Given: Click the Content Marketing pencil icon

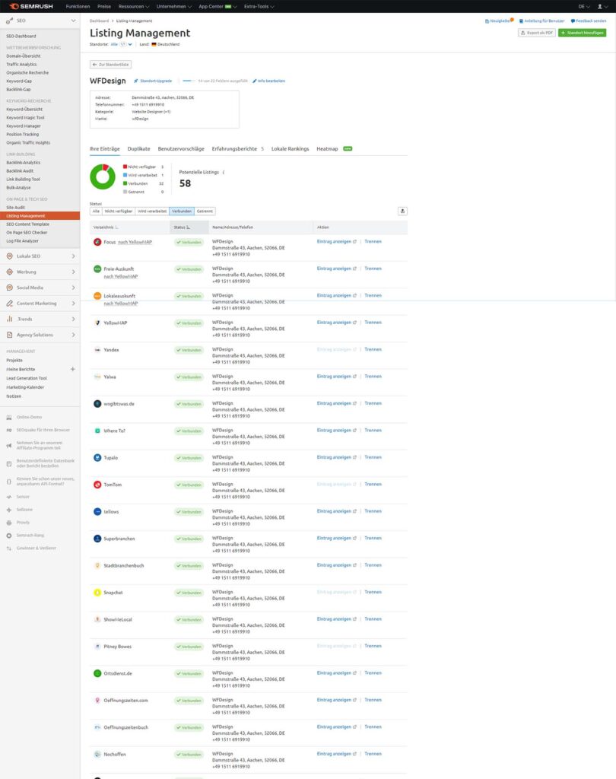Looking at the screenshot, I should (x=9, y=304).
